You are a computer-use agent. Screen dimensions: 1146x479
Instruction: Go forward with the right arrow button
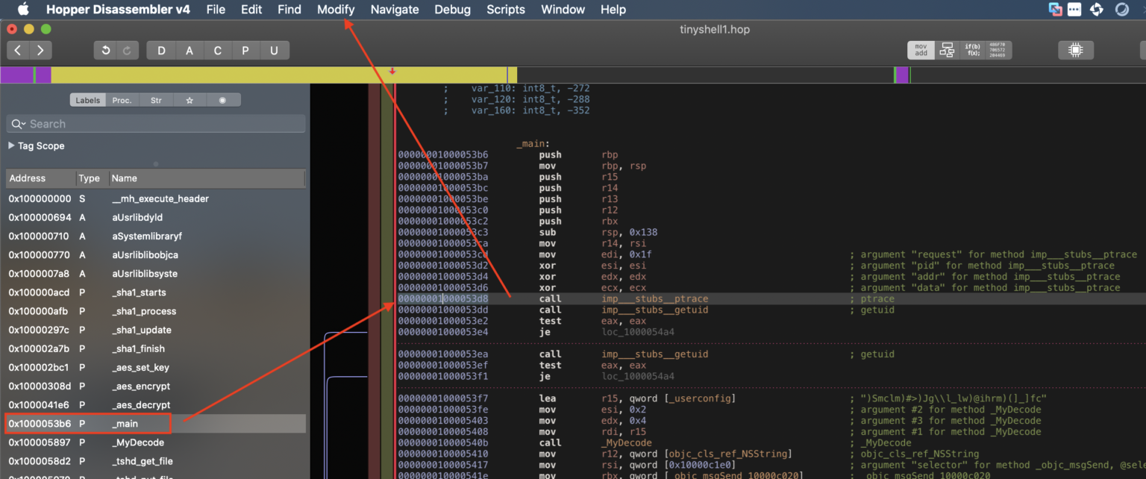pyautogui.click(x=40, y=50)
